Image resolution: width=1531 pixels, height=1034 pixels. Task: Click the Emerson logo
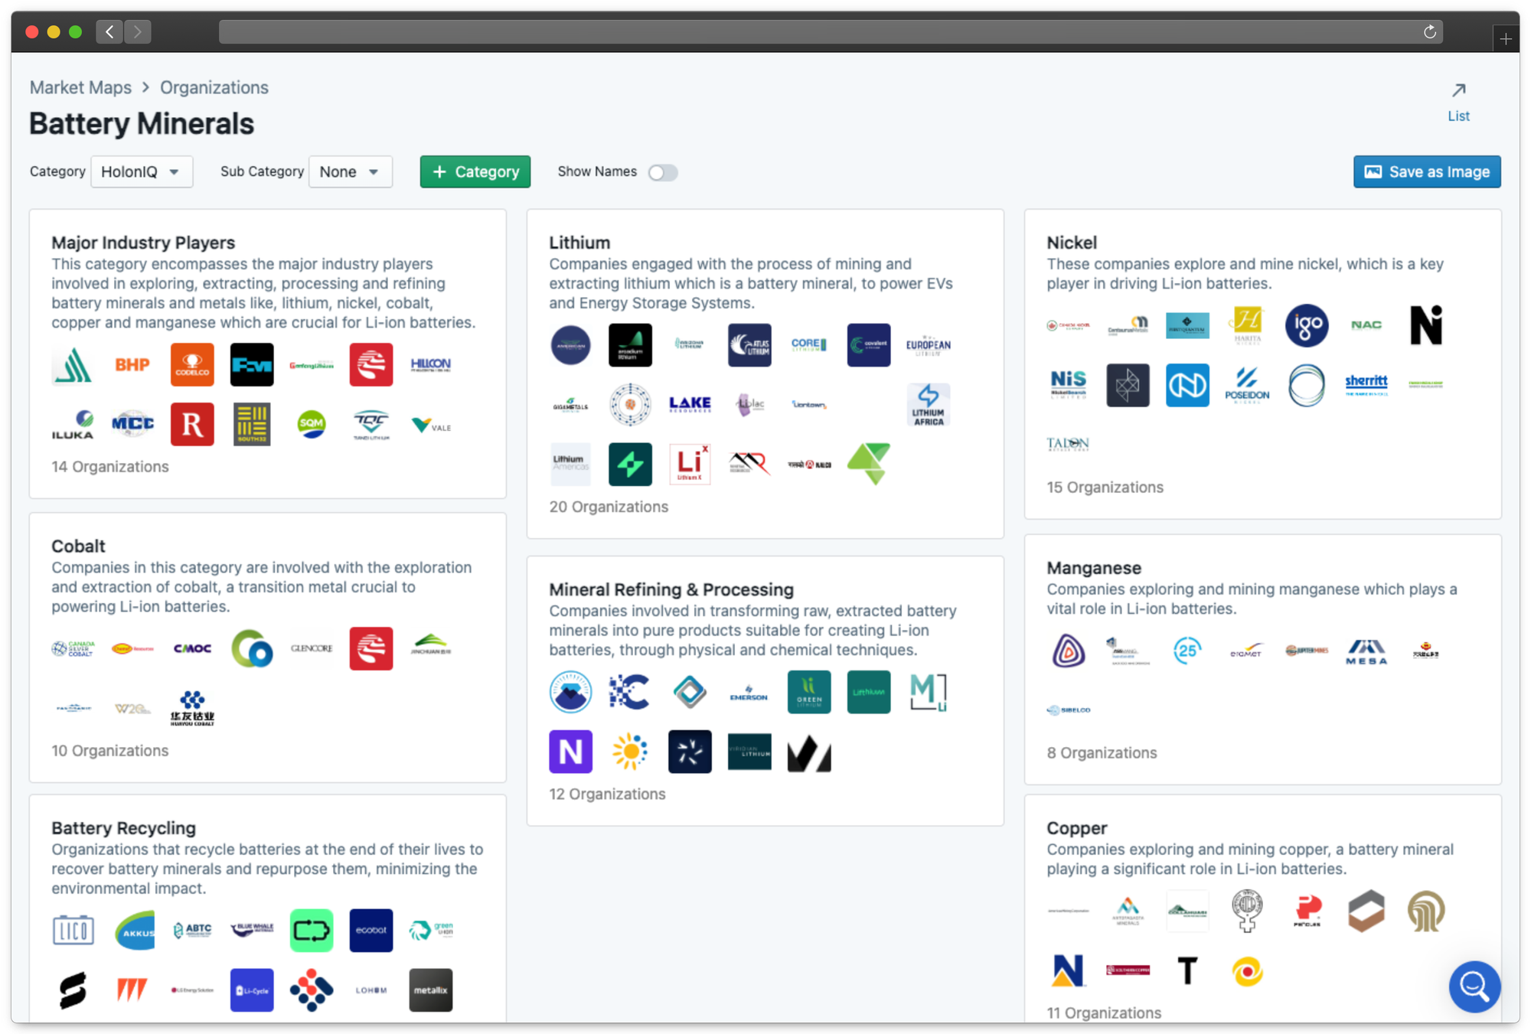(749, 693)
